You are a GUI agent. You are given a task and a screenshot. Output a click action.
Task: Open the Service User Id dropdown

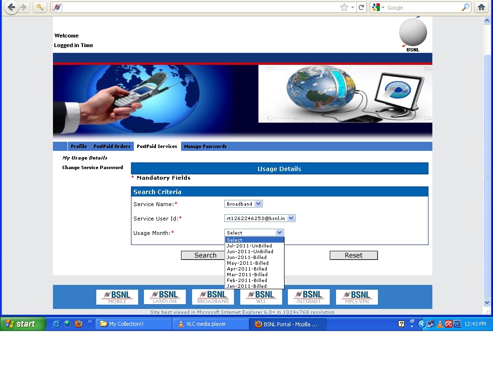coord(259,219)
